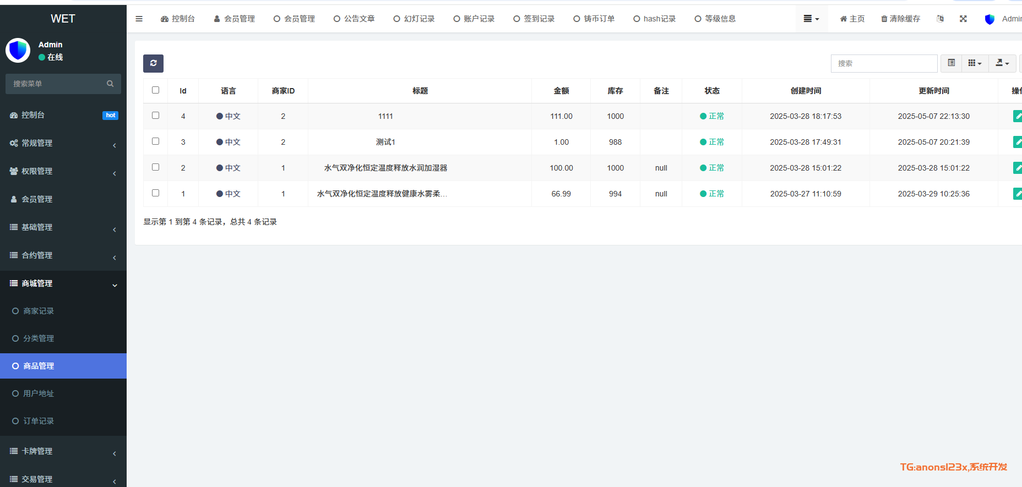This screenshot has width=1022, height=487.
Task: Click the edit icon for row 4
Action: (x=1017, y=116)
